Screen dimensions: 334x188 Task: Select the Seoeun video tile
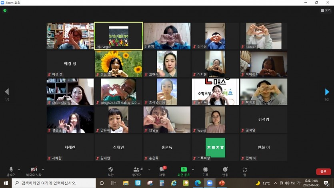(264, 36)
